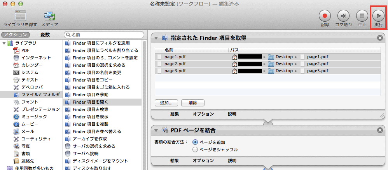Remove the PDF ページを結合 action

380,130
